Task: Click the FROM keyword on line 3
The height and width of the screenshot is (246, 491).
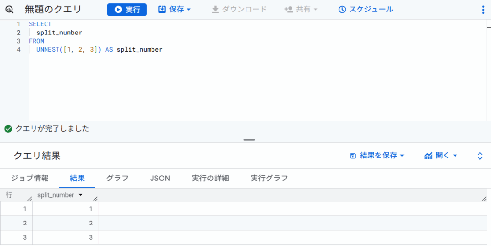Action: [36, 41]
